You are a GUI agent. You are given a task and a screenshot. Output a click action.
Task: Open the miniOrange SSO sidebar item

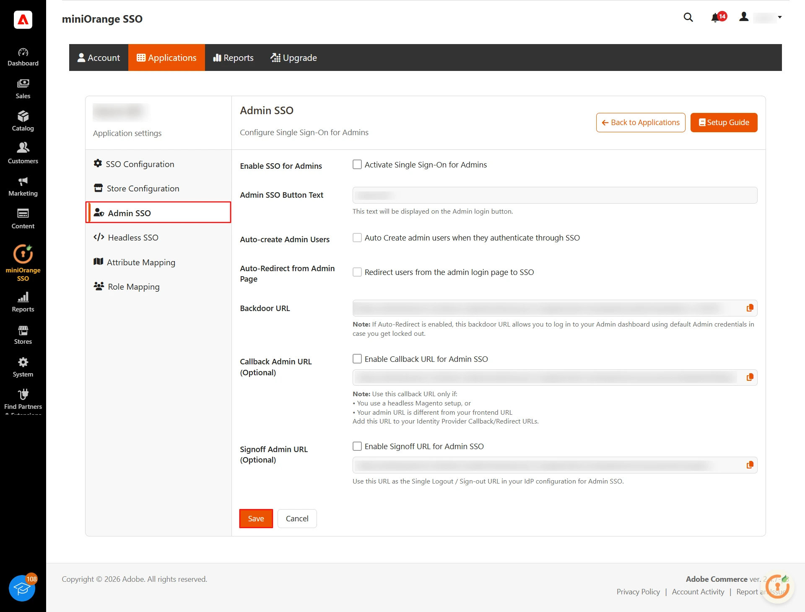23,263
